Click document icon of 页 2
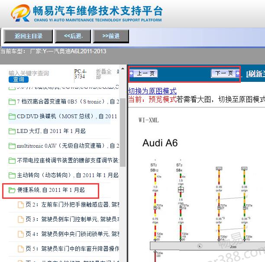The width and height of the screenshot is (265, 262). (x=21, y=205)
